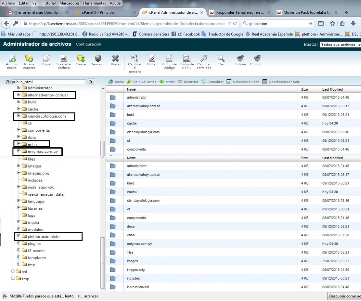Open a new browser tab
The image size is (361, 301).
point(347,12)
